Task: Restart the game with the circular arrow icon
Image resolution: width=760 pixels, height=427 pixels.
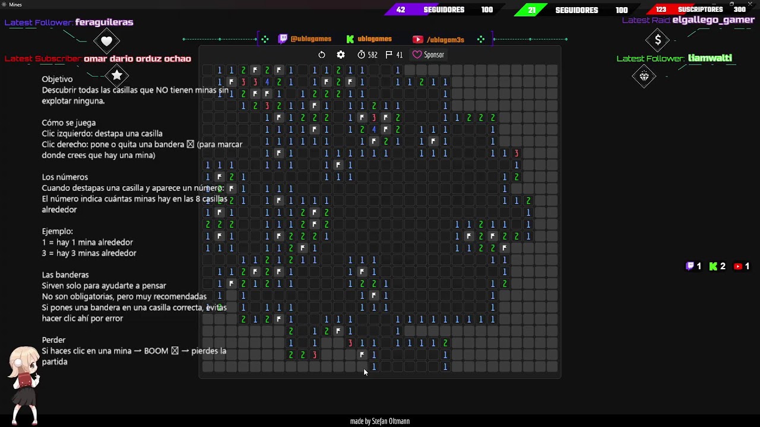Action: [322, 55]
